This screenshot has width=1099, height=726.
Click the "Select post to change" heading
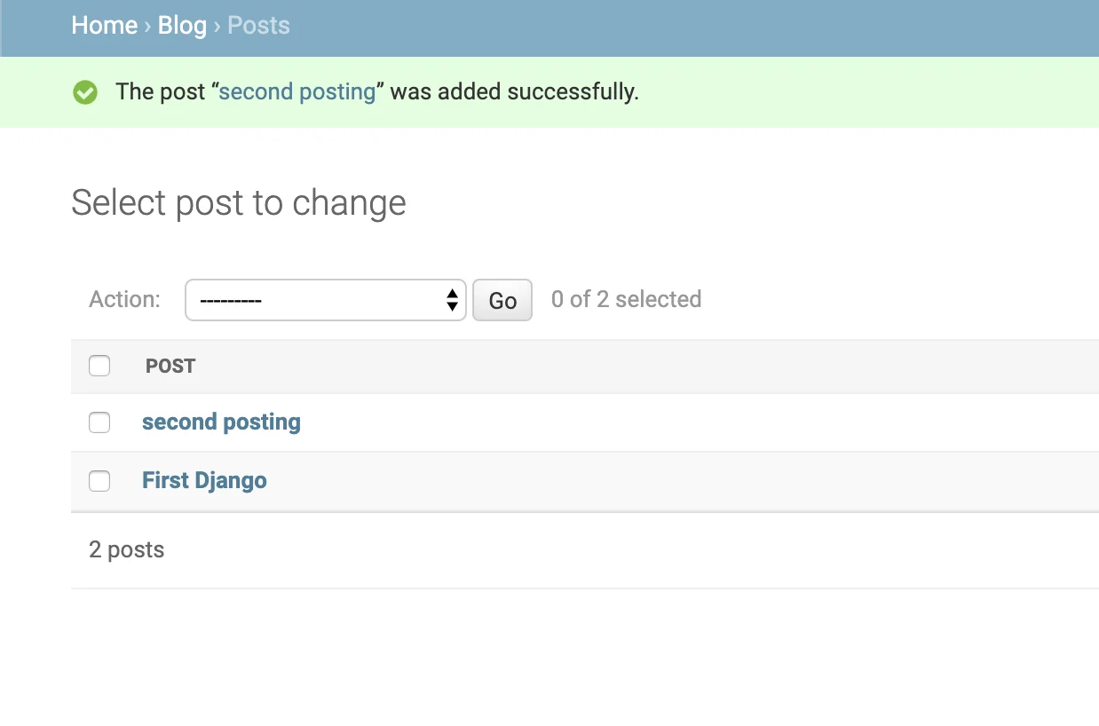coord(238,202)
